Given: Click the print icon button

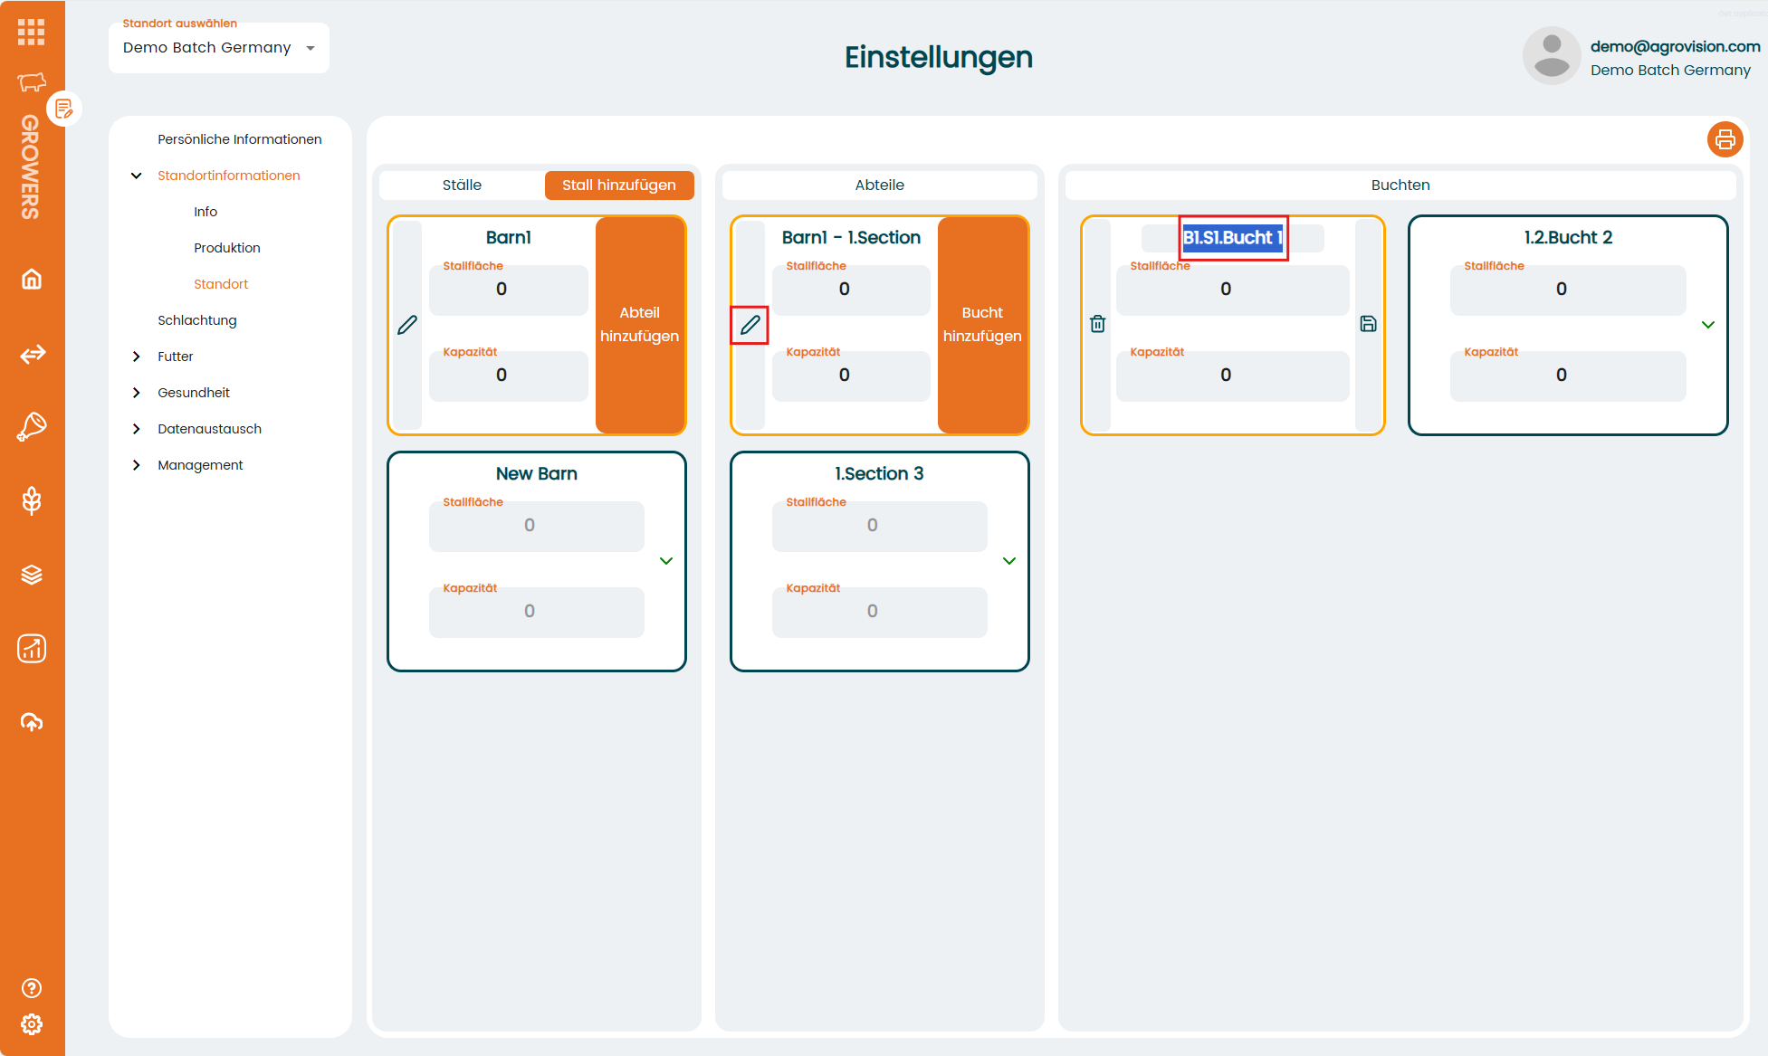Looking at the screenshot, I should click(x=1725, y=139).
